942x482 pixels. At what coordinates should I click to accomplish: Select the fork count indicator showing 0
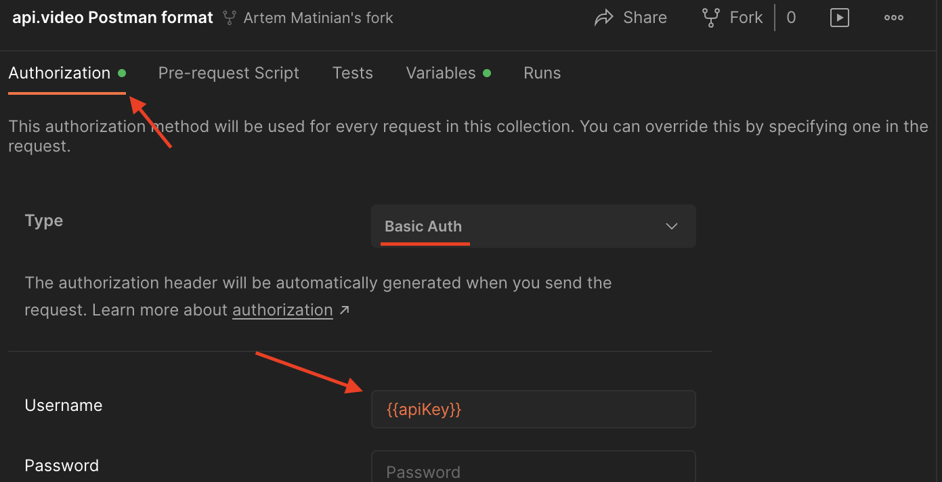791,18
